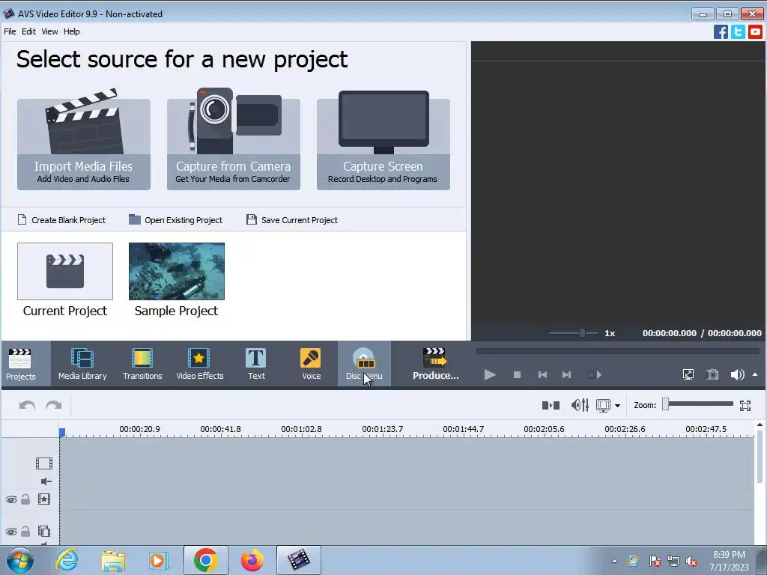This screenshot has width=767, height=575.
Task: Select the video overlay track icon
Action: [44, 531]
